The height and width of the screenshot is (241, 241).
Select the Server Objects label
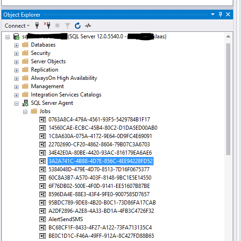point(48,61)
